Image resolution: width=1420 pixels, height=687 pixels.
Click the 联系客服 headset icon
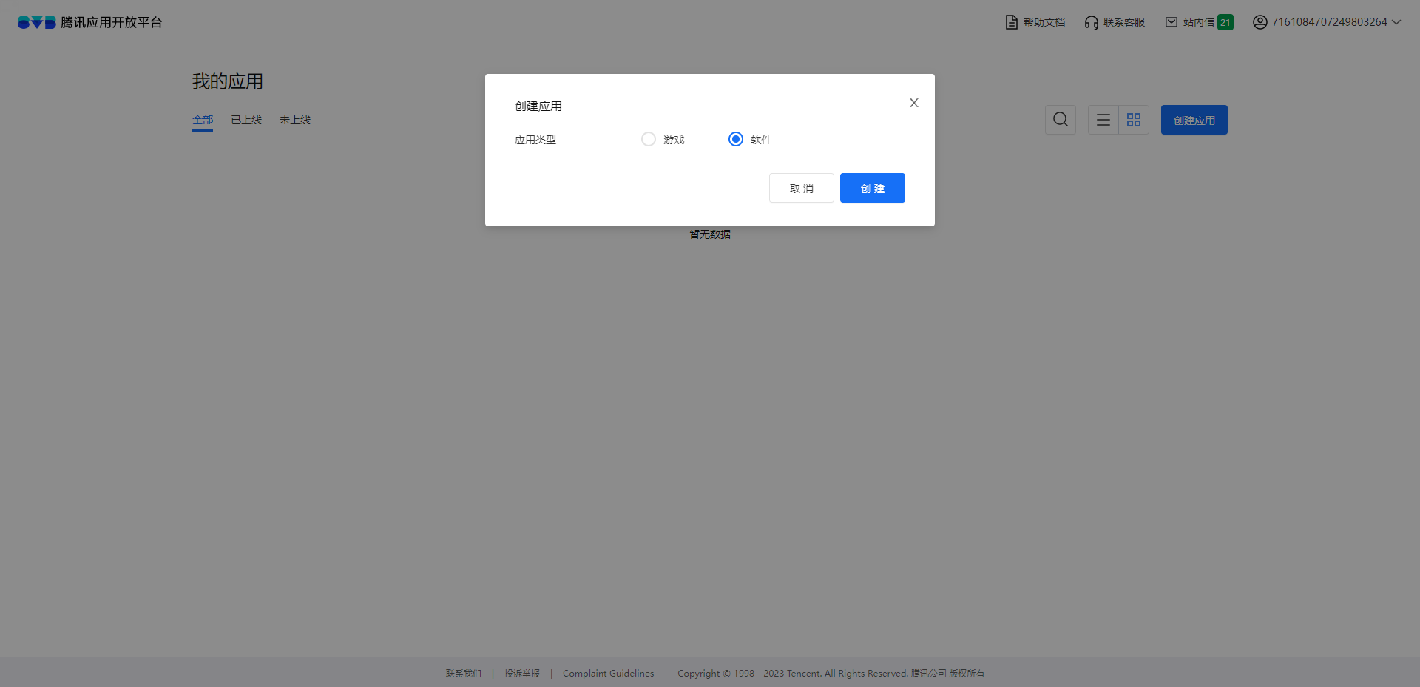pos(1091,22)
